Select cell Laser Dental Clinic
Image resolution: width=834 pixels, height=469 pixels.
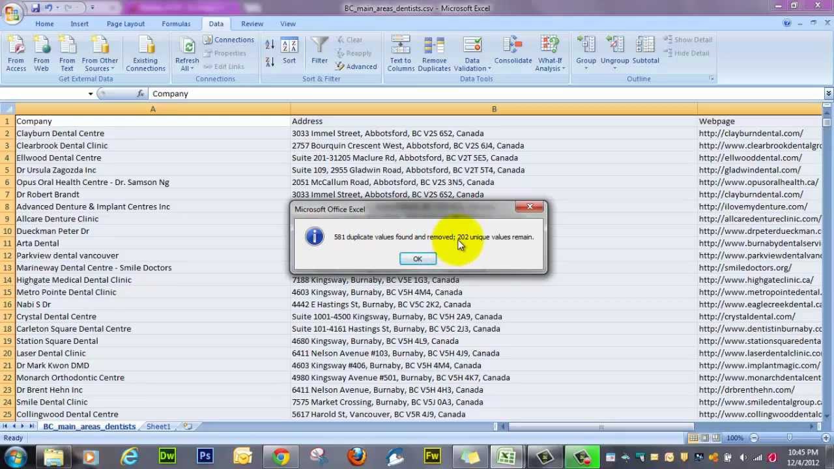point(153,353)
